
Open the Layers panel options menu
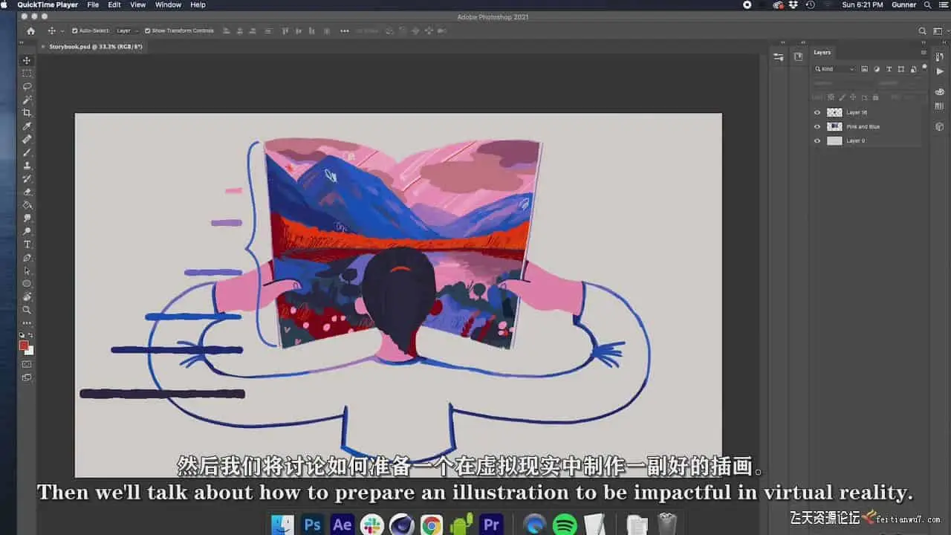[924, 53]
